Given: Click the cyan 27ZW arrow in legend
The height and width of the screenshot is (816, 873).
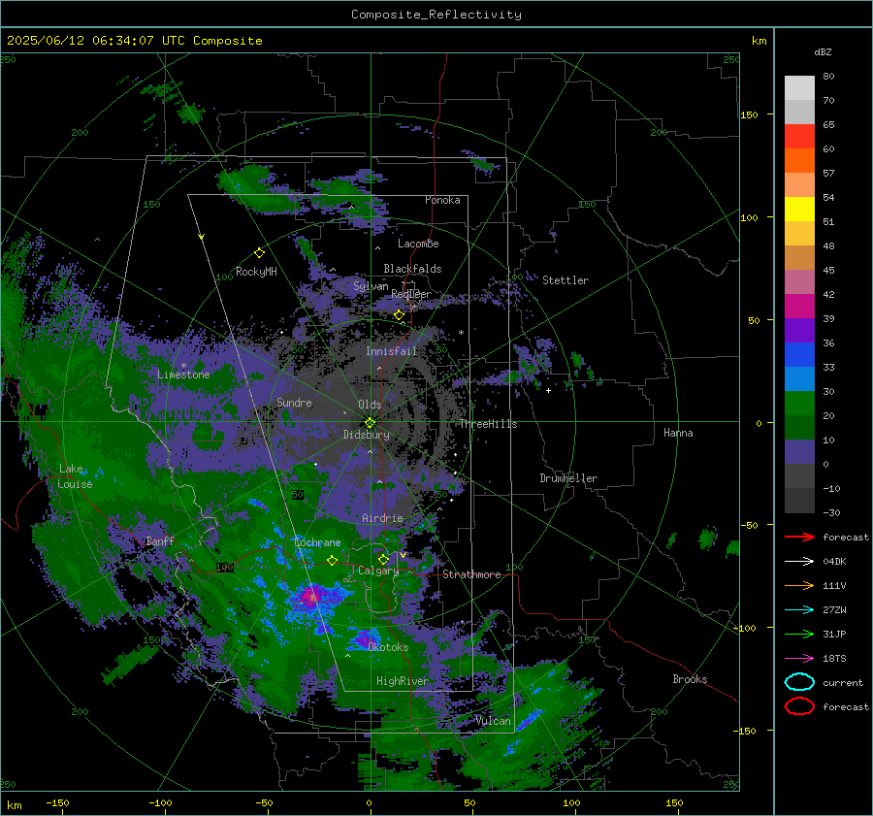Looking at the screenshot, I should tap(799, 609).
